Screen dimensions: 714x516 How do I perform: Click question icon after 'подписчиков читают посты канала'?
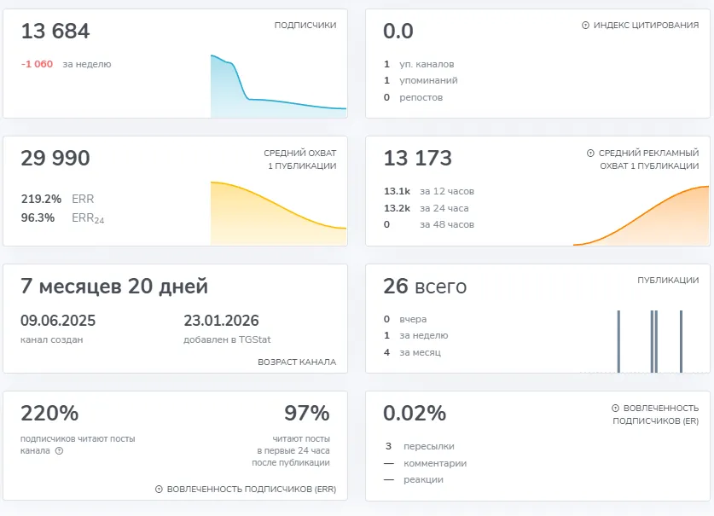point(59,451)
